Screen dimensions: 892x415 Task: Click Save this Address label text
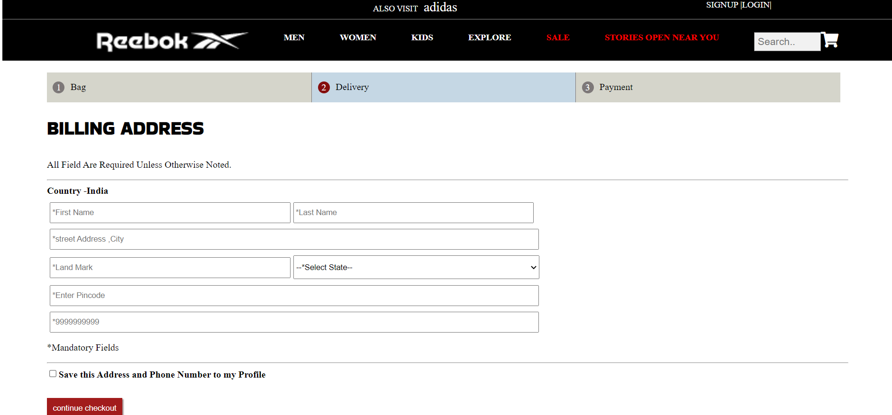coord(162,375)
